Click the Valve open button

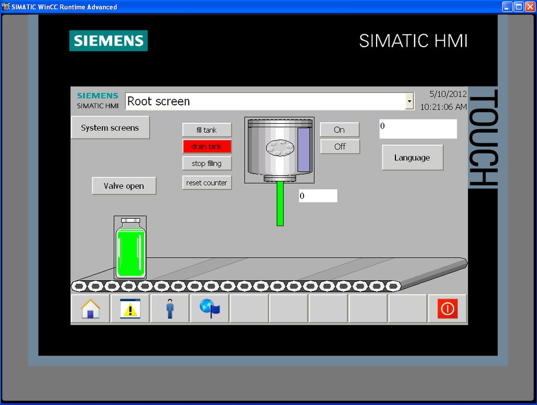(124, 186)
